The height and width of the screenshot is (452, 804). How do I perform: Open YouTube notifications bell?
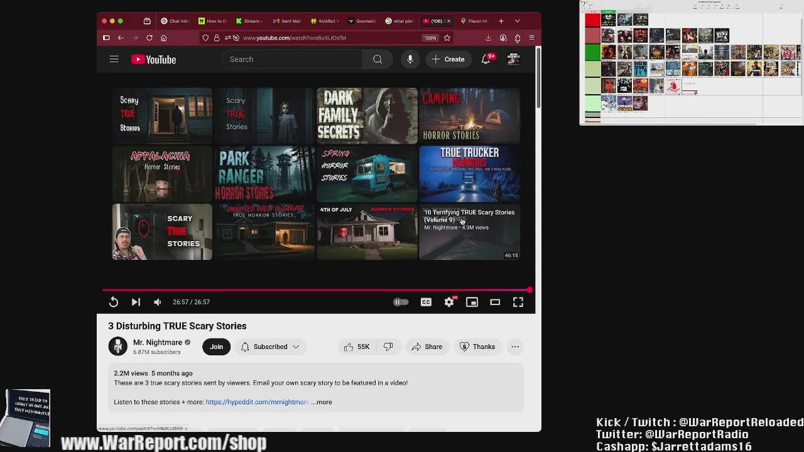click(x=486, y=59)
